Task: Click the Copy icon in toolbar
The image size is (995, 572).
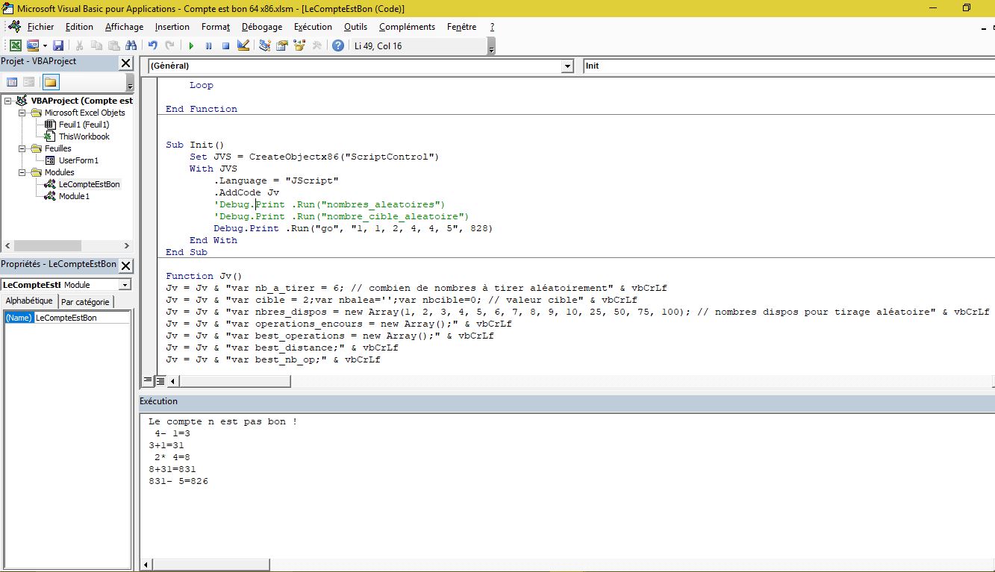Action: (96, 45)
